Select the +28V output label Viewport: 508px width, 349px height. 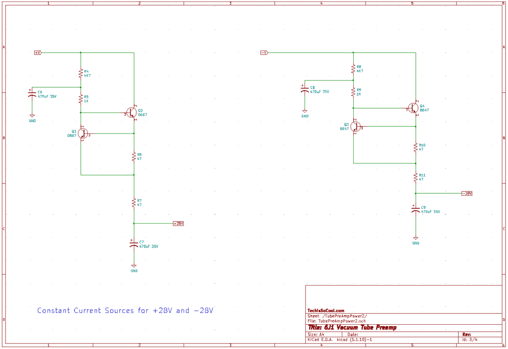[x=179, y=223]
